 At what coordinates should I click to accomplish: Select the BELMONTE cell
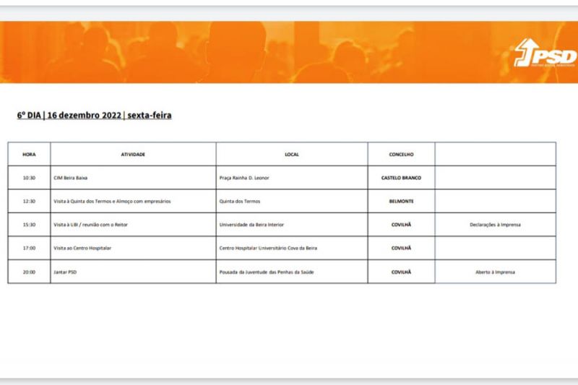pyautogui.click(x=401, y=201)
